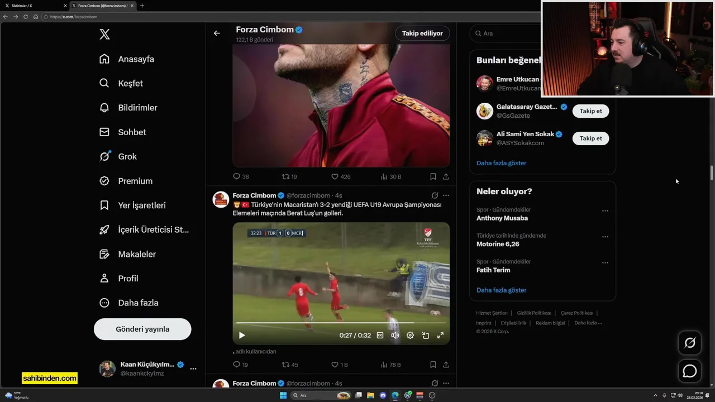Click the Takip ediliyor button
Screen dimensions: 715x402
pos(422,33)
